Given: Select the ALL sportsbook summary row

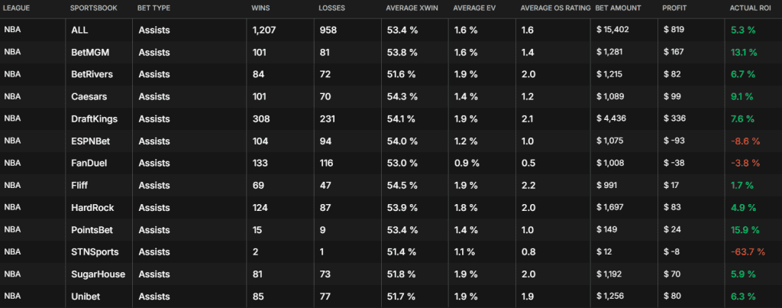Looking at the screenshot, I should coord(391,30).
